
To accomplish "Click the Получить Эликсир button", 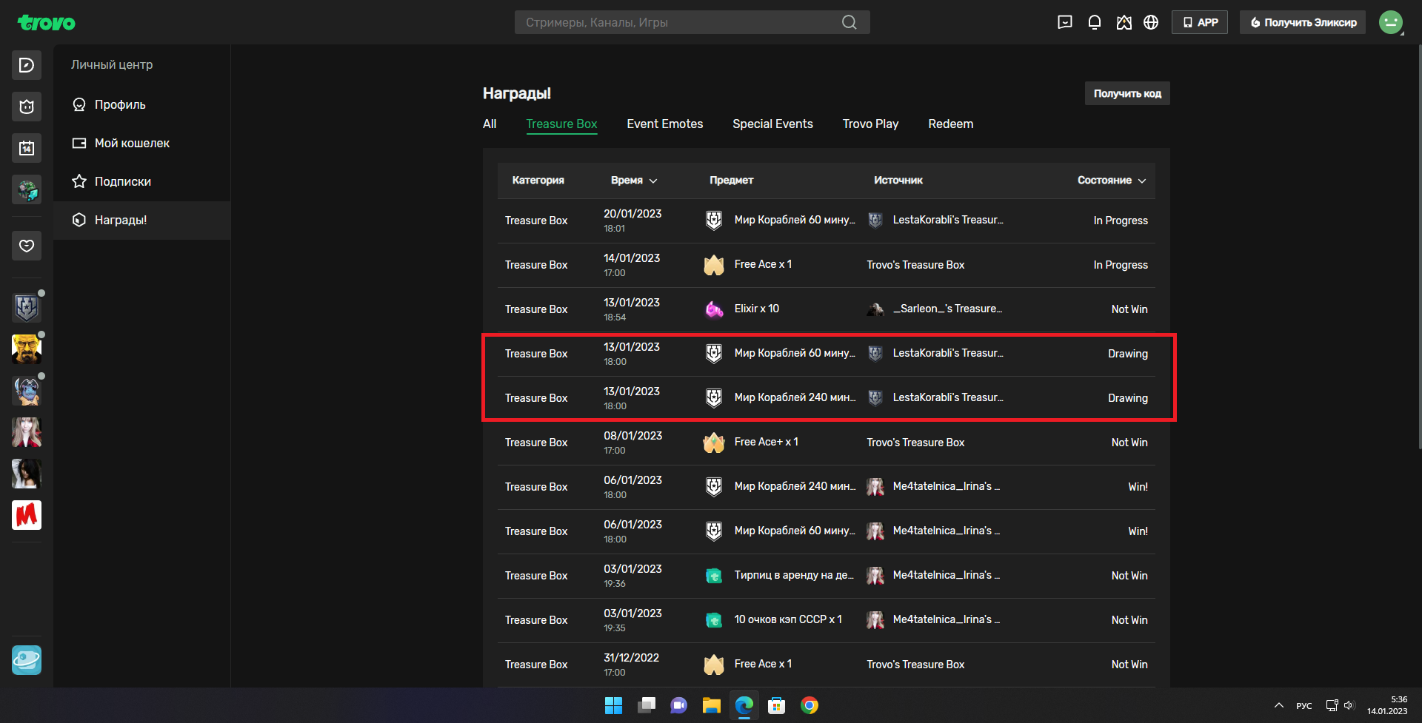I will (x=1303, y=22).
